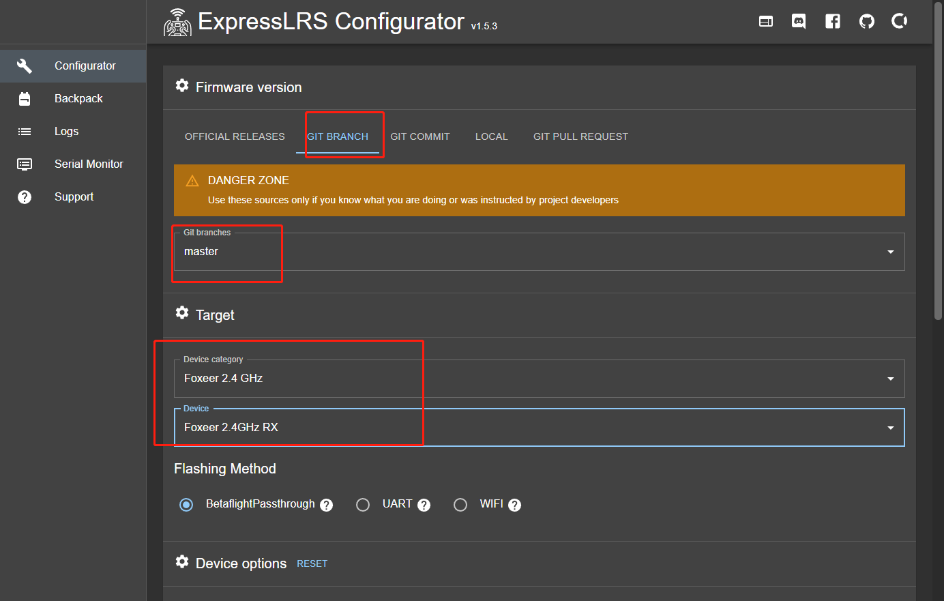
Task: Open the GitHub repository icon
Action: pyautogui.click(x=867, y=22)
